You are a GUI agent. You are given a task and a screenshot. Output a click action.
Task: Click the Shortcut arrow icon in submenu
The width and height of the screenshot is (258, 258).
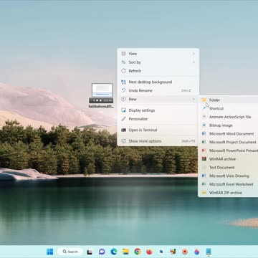[x=204, y=108]
